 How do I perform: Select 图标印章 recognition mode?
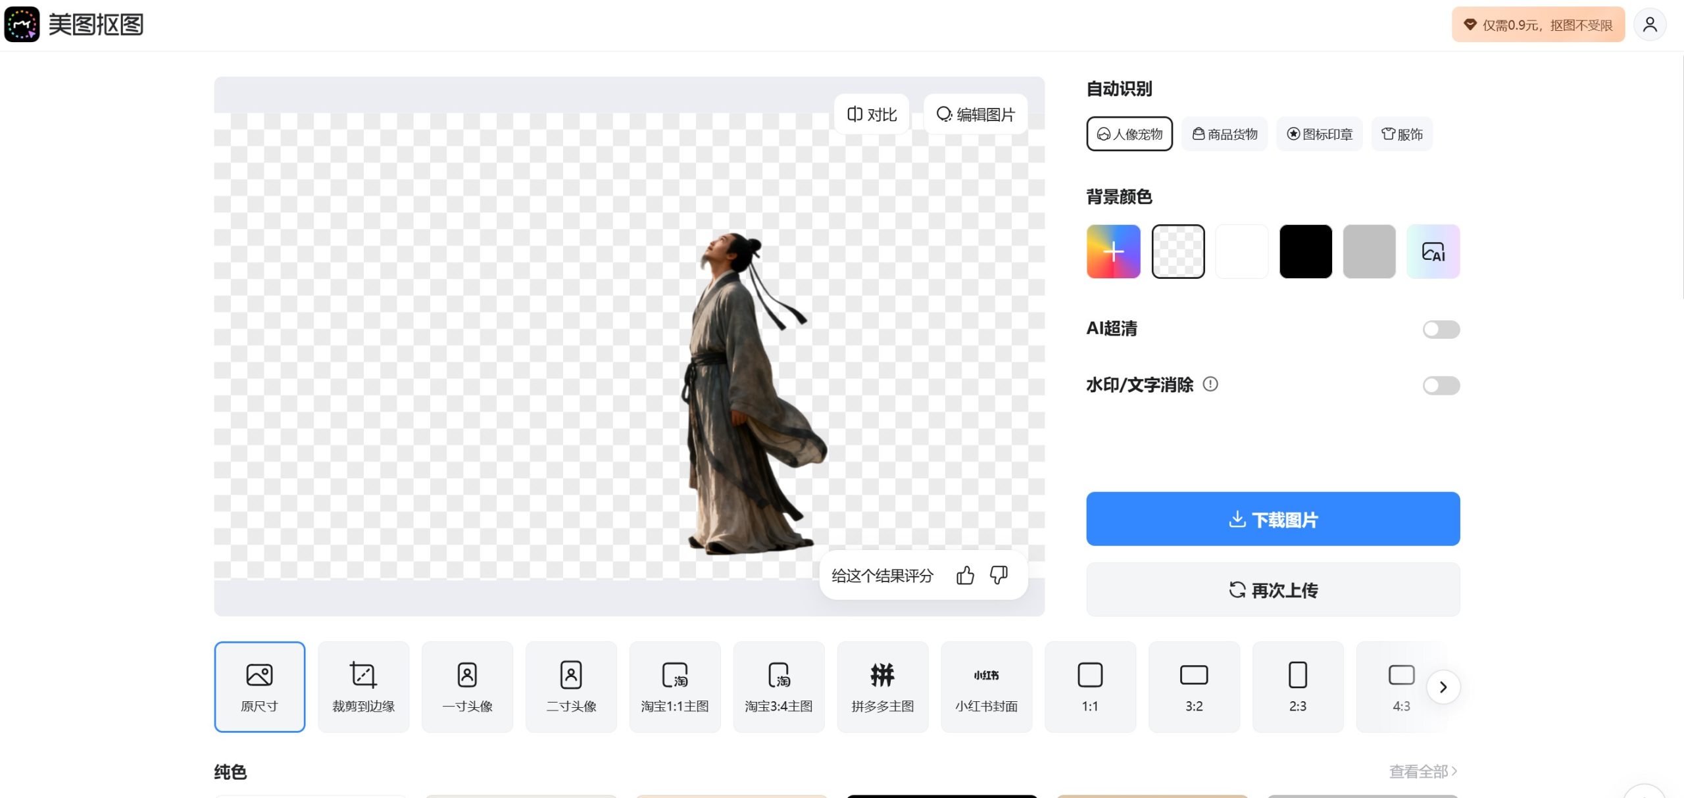(1319, 134)
